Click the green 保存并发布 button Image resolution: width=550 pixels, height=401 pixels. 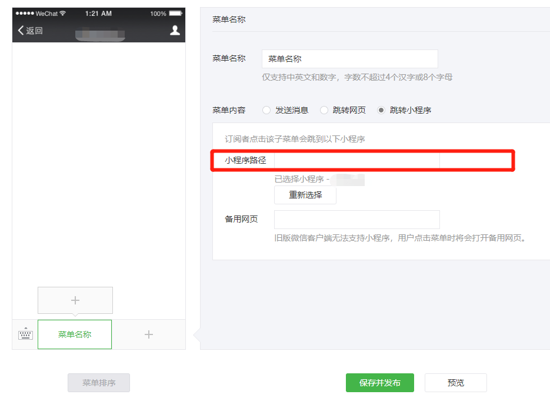pos(380,383)
